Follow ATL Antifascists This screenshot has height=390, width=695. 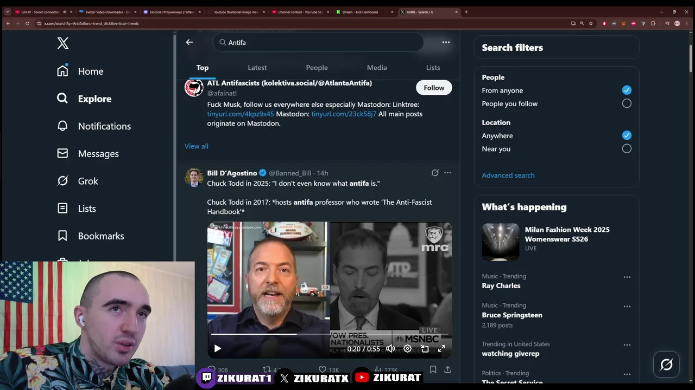[434, 88]
